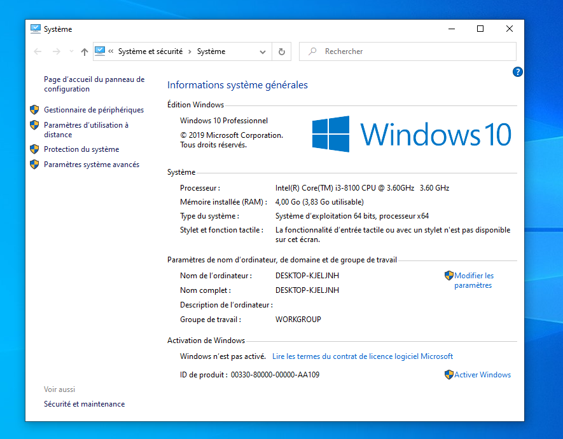Click the 'Système' breadcrumb in address bar

point(211,51)
